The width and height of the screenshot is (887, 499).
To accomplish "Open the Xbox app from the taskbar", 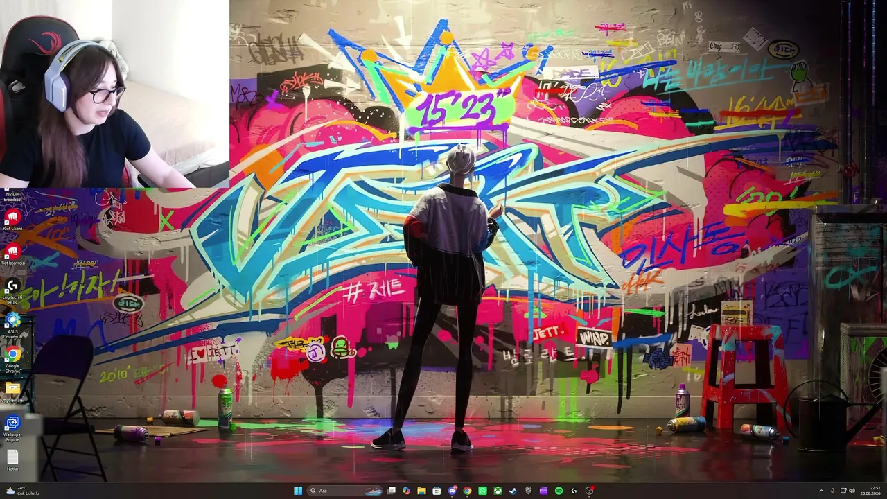I will [x=498, y=491].
